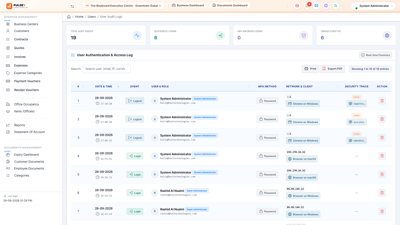Click the audit log search field
The width and height of the screenshot is (400, 225).
click(106, 69)
